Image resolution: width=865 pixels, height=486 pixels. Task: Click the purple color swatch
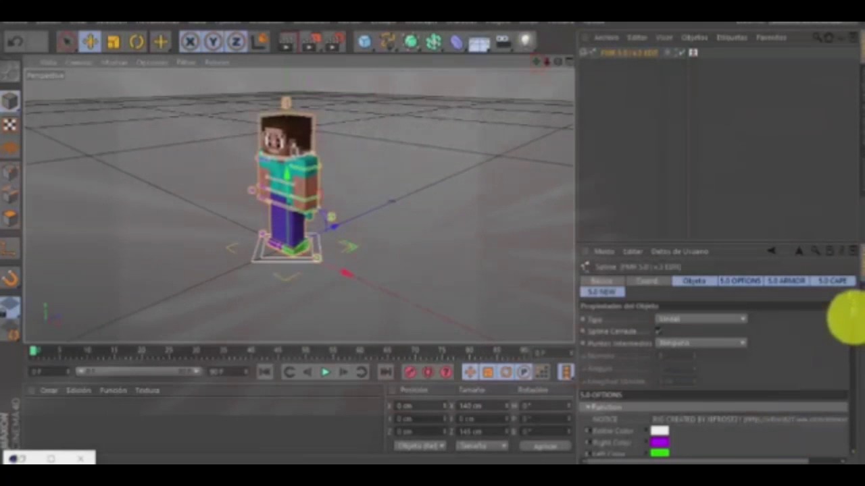tap(660, 442)
